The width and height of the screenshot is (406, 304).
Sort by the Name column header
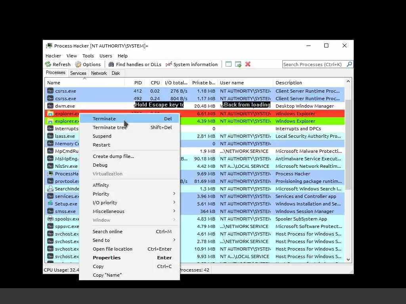(x=85, y=83)
